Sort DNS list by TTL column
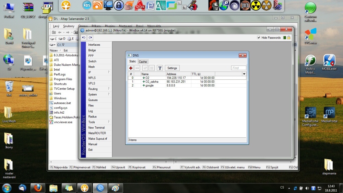The height and width of the screenshot is (193, 343). point(203,74)
